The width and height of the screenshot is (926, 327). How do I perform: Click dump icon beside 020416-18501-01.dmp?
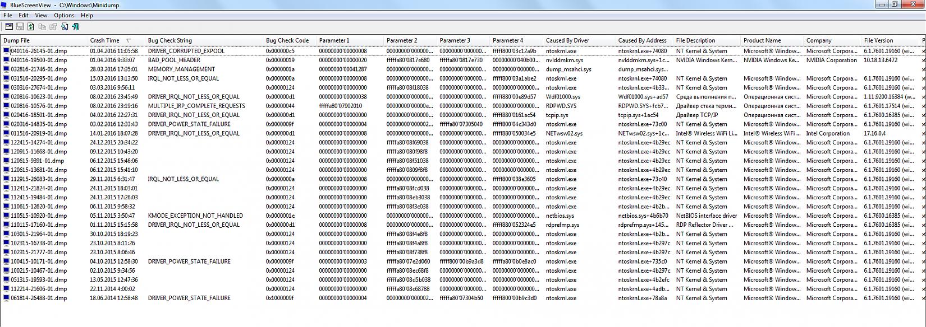7,115
